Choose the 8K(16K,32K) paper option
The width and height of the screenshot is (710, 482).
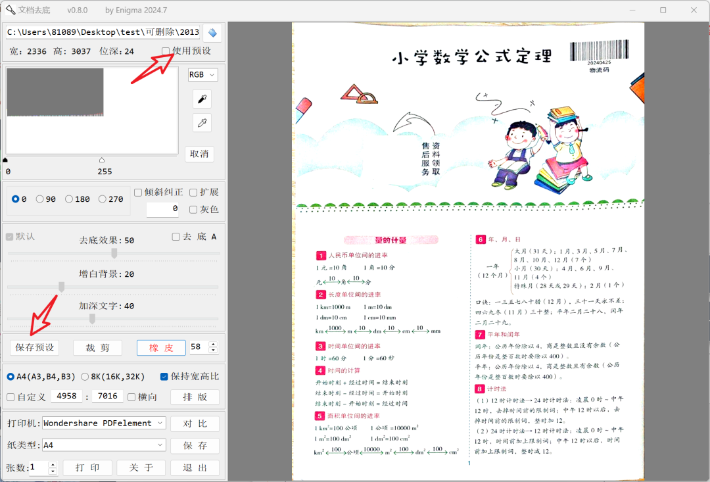pos(85,377)
